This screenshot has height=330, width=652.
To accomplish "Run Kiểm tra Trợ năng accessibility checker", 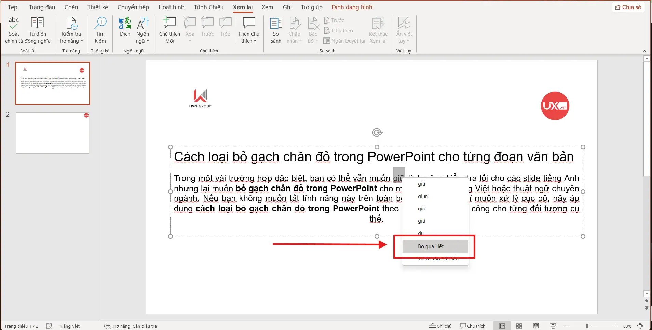I will click(x=70, y=30).
